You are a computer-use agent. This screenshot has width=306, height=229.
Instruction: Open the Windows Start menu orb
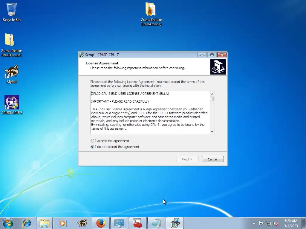[8, 223]
